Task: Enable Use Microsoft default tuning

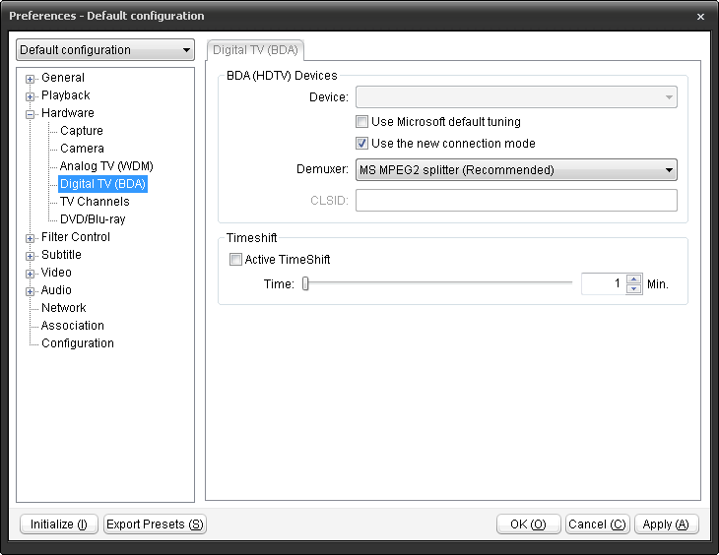Action: 361,121
